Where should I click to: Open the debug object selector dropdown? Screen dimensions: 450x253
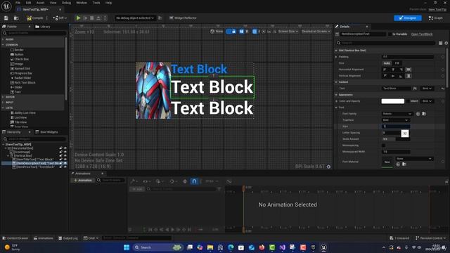135,18
